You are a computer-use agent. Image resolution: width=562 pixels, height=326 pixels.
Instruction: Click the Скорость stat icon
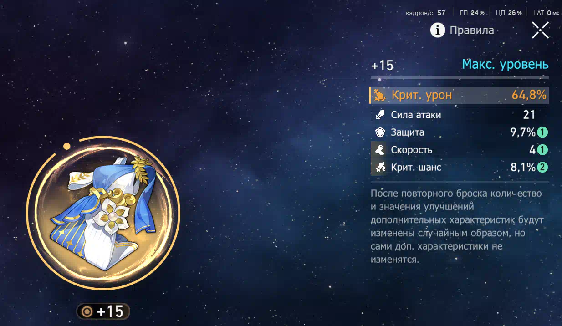point(380,150)
